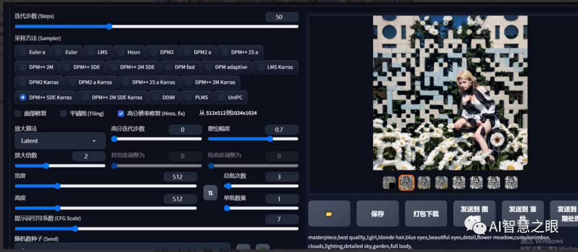Select the orange-highlighted second thumbnail
The width and height of the screenshot is (578, 252).
pyautogui.click(x=407, y=183)
